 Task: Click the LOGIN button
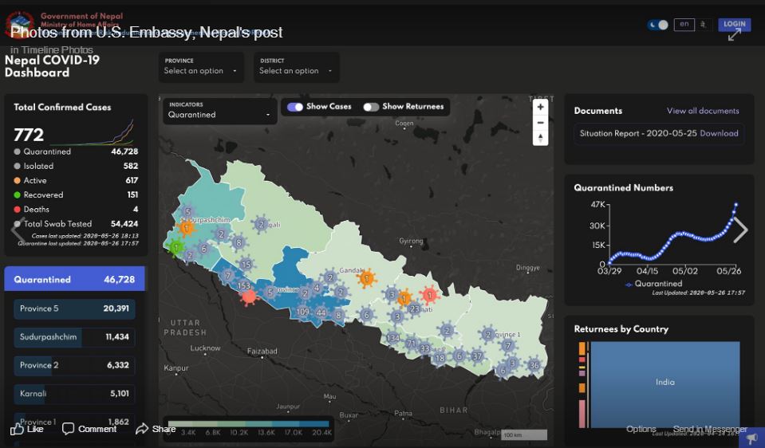[x=734, y=24]
